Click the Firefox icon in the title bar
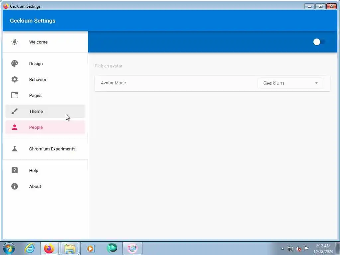340x255 pixels. coord(6,6)
